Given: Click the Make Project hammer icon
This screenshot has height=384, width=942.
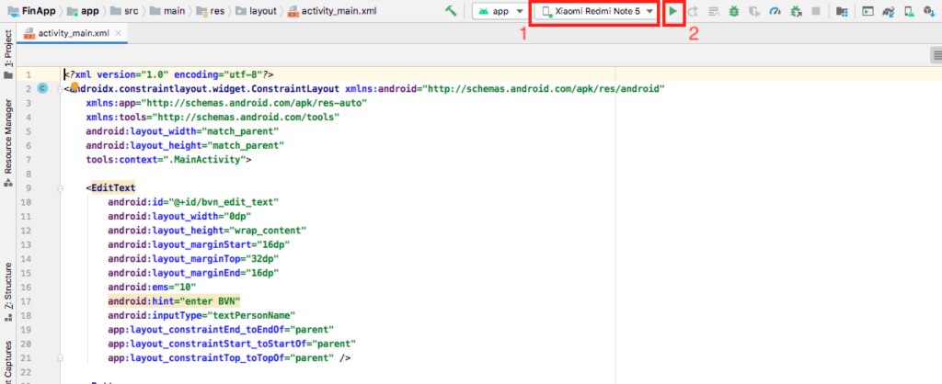Looking at the screenshot, I should [x=451, y=11].
